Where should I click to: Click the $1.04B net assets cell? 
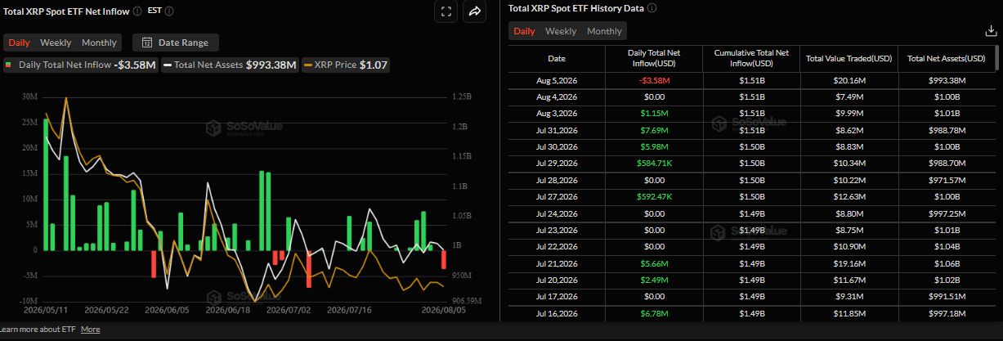[x=946, y=246]
